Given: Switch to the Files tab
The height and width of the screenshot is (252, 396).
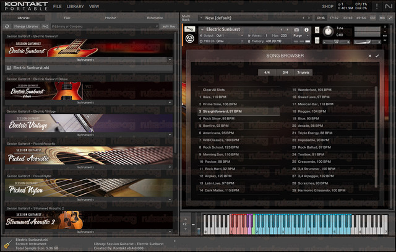Looking at the screenshot, I should tap(67, 18).
